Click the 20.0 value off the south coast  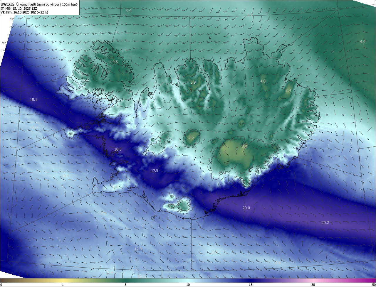tap(246, 208)
